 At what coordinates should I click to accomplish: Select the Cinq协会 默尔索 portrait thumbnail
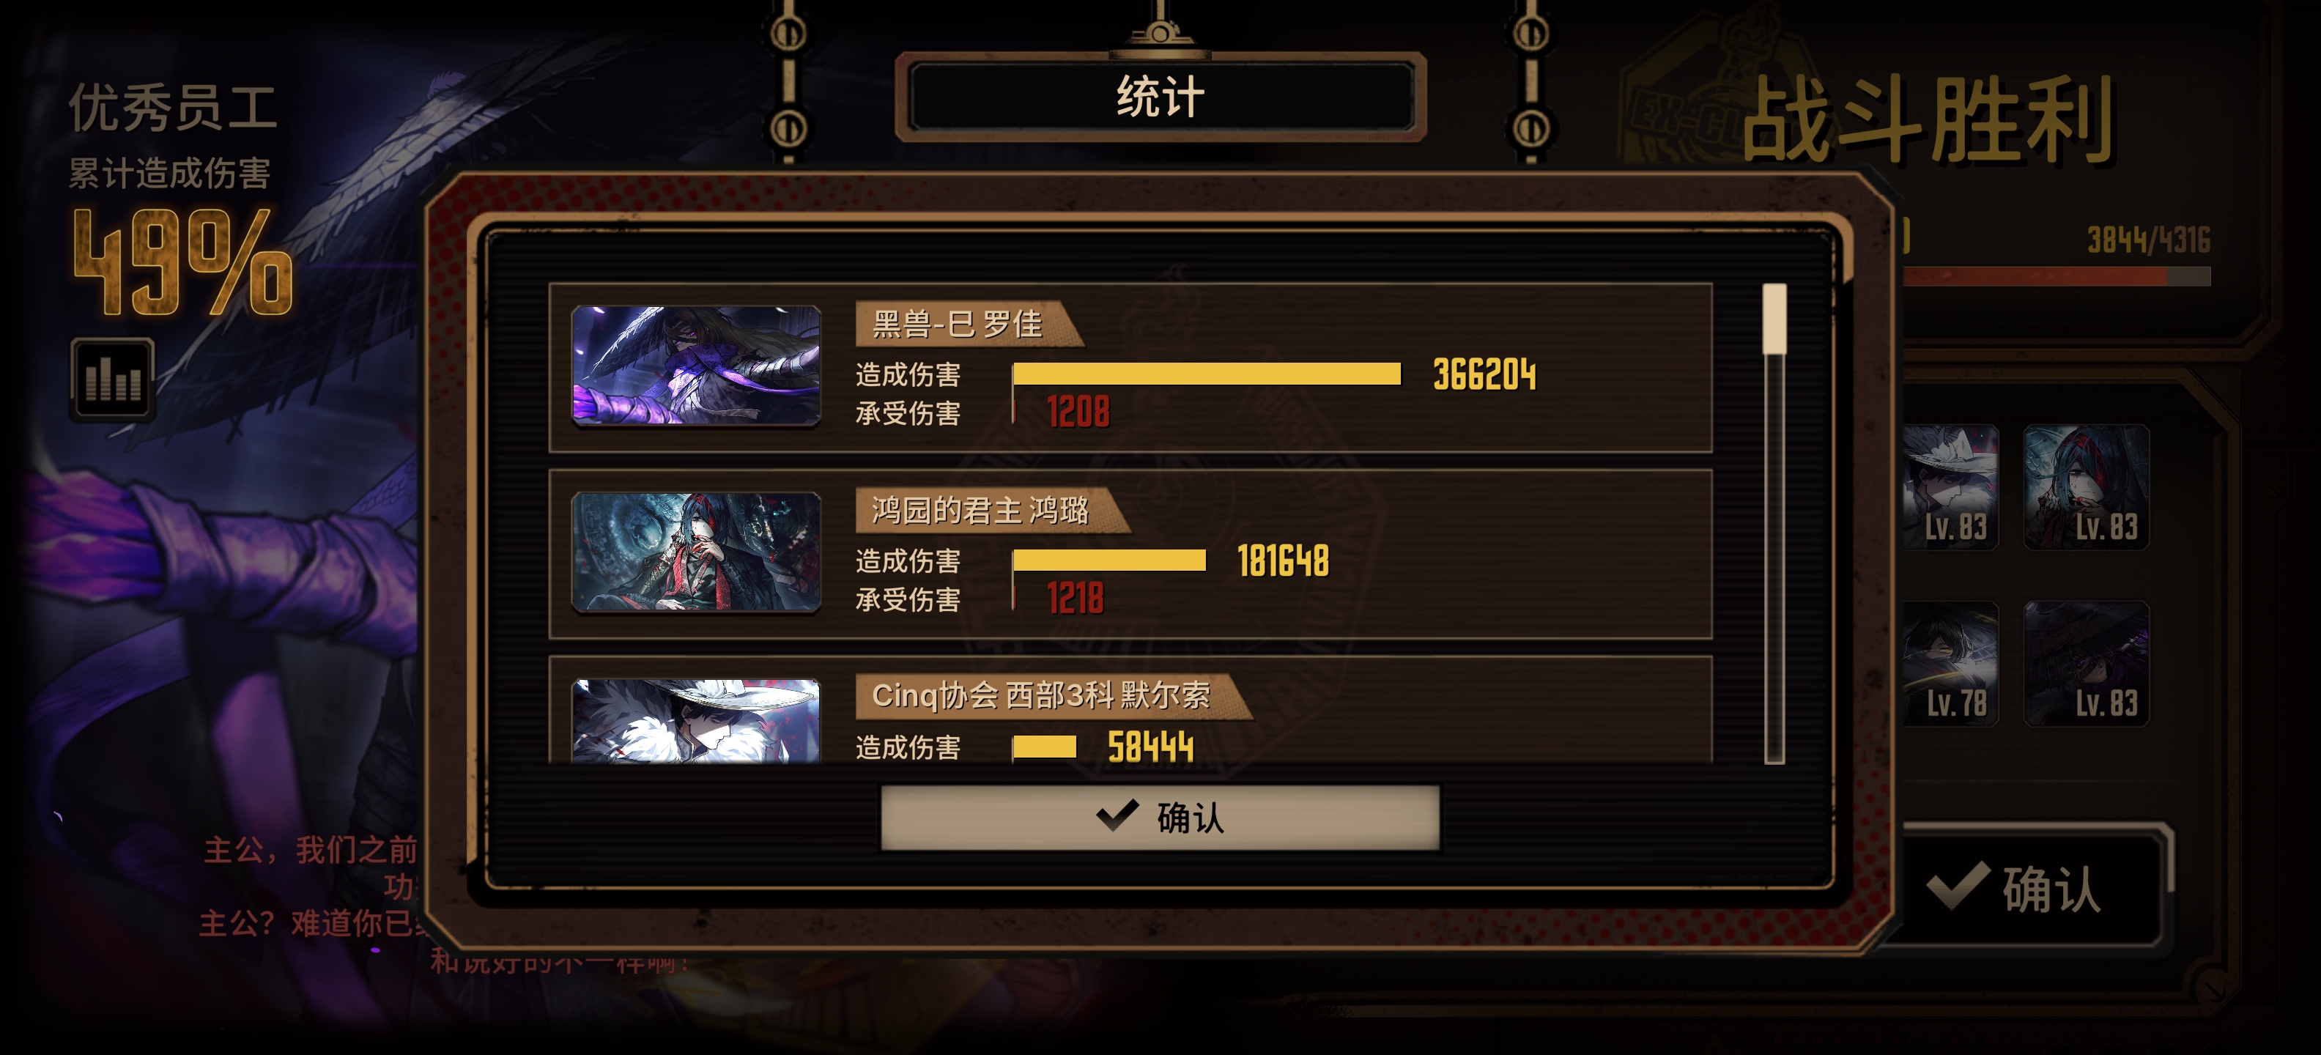coord(695,720)
